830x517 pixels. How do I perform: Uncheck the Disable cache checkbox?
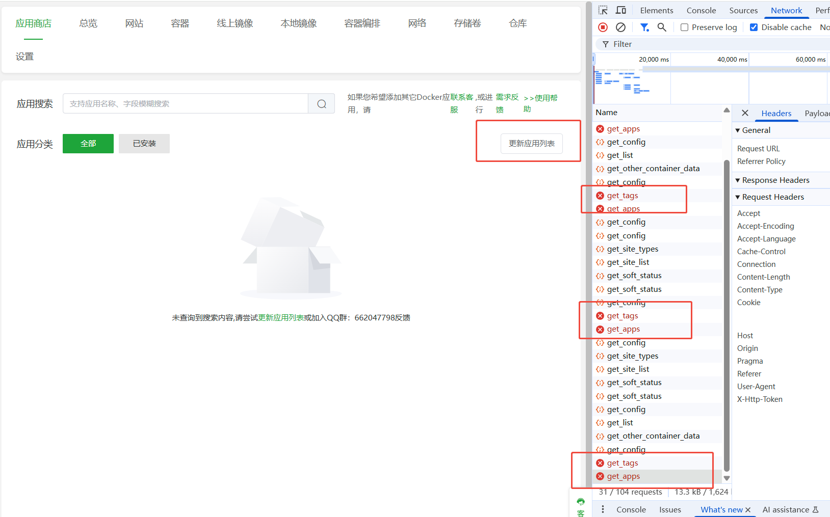(754, 28)
